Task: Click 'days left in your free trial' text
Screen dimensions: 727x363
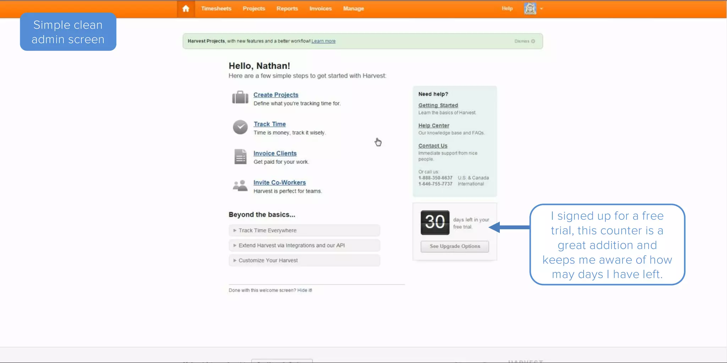Action: 471,223
